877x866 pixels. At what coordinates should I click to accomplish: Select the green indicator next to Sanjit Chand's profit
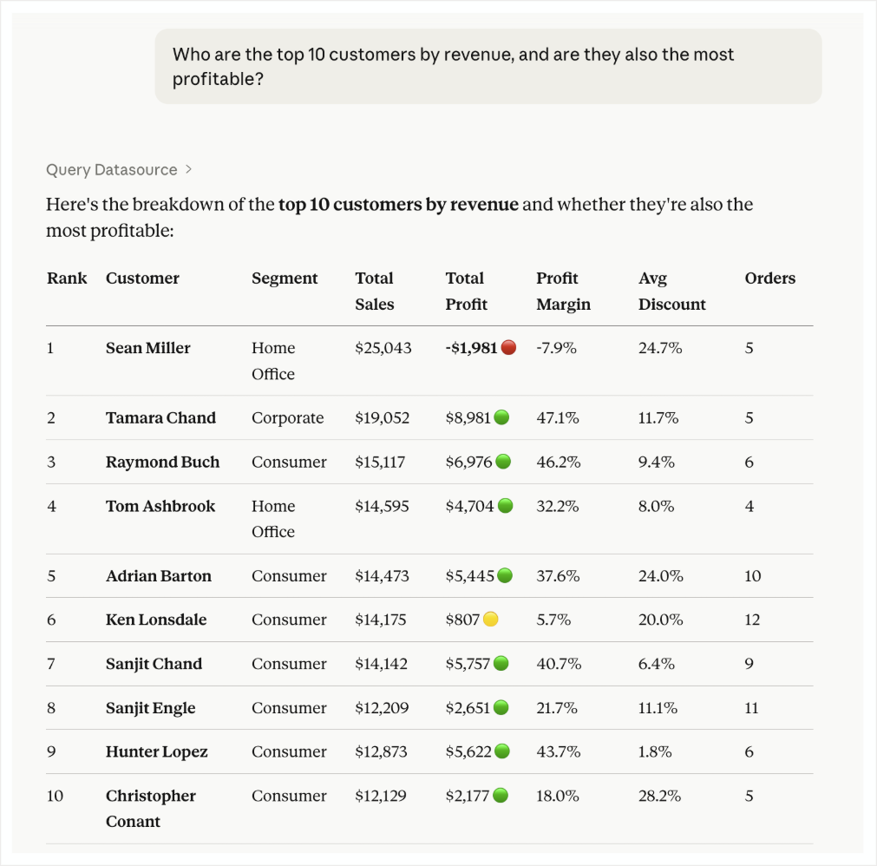[x=501, y=663]
